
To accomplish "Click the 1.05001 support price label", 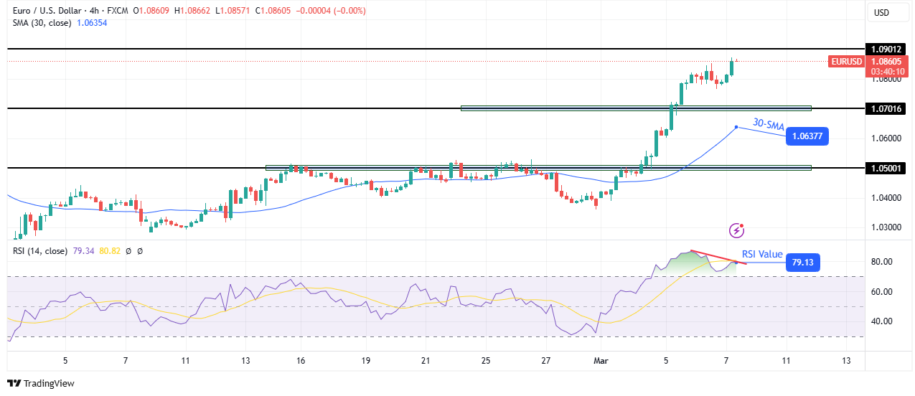I will click(x=886, y=168).
